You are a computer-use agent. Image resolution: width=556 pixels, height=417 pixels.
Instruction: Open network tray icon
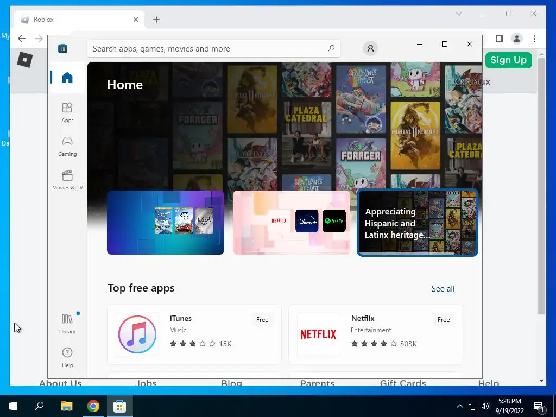click(473, 406)
